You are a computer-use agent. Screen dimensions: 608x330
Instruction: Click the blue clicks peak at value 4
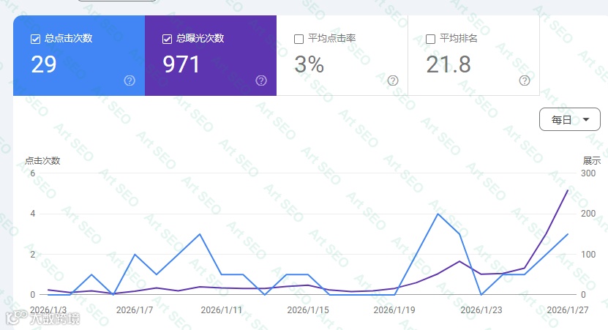[438, 214]
